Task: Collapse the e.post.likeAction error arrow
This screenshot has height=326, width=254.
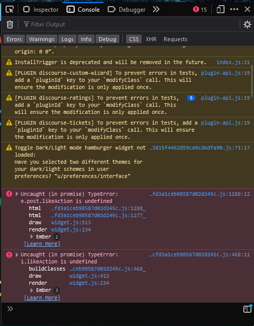Action: tap(17, 194)
